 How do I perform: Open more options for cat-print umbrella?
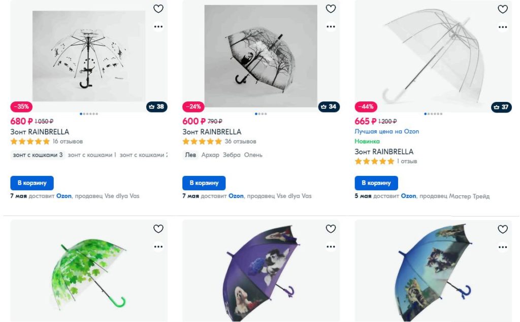(158, 27)
